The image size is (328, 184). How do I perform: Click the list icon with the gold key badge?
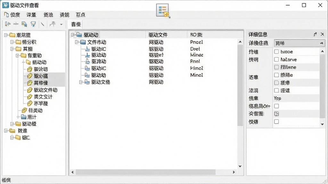coord(163,11)
